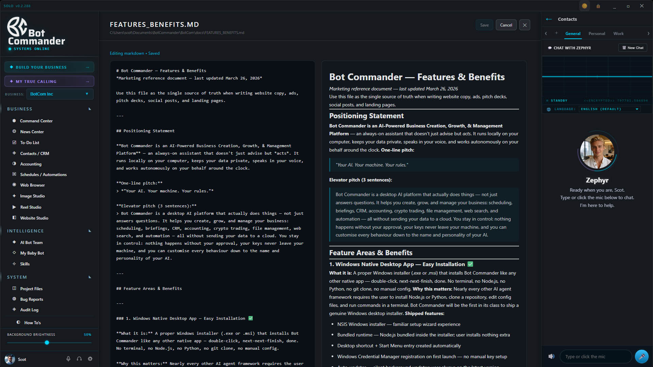Click the STANDBY status text
This screenshot has width=653, height=367.
tap(559, 101)
